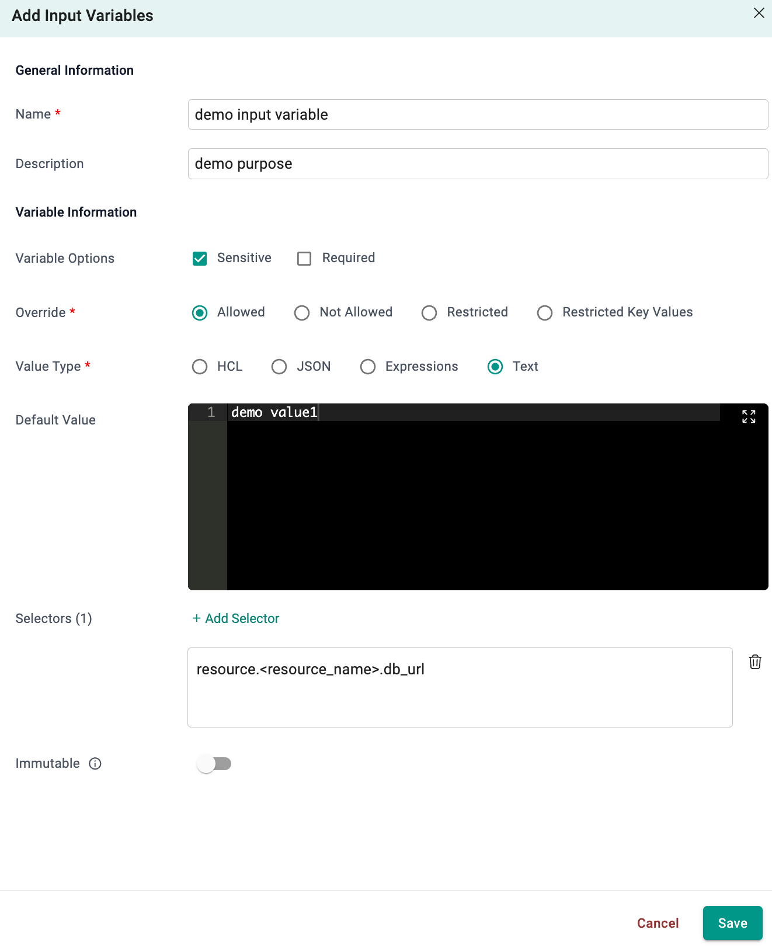
Task: Save the input variable
Action: (732, 923)
